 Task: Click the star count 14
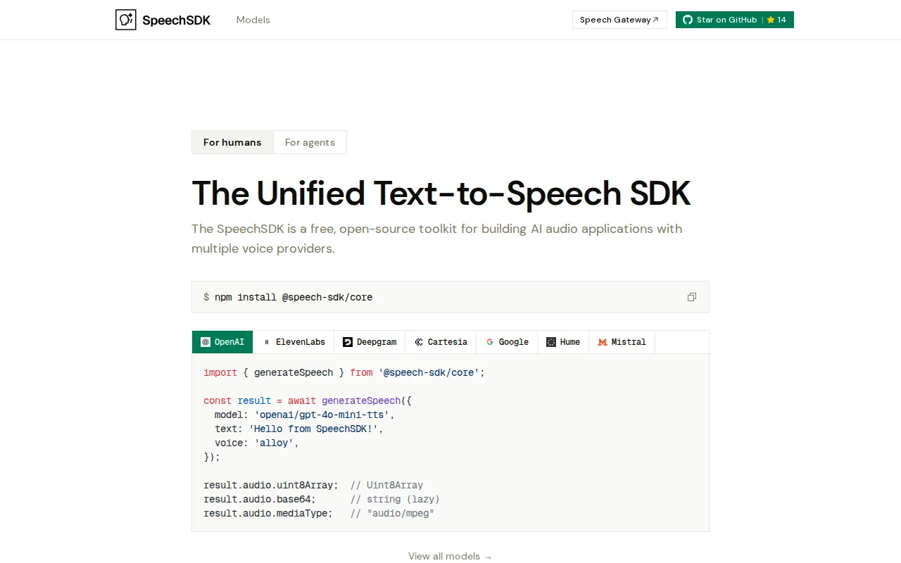click(x=782, y=20)
